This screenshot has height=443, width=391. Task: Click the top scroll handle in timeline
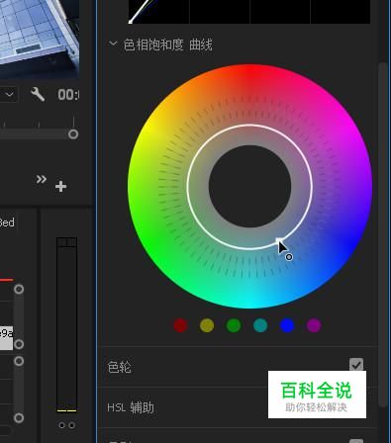[x=19, y=289]
